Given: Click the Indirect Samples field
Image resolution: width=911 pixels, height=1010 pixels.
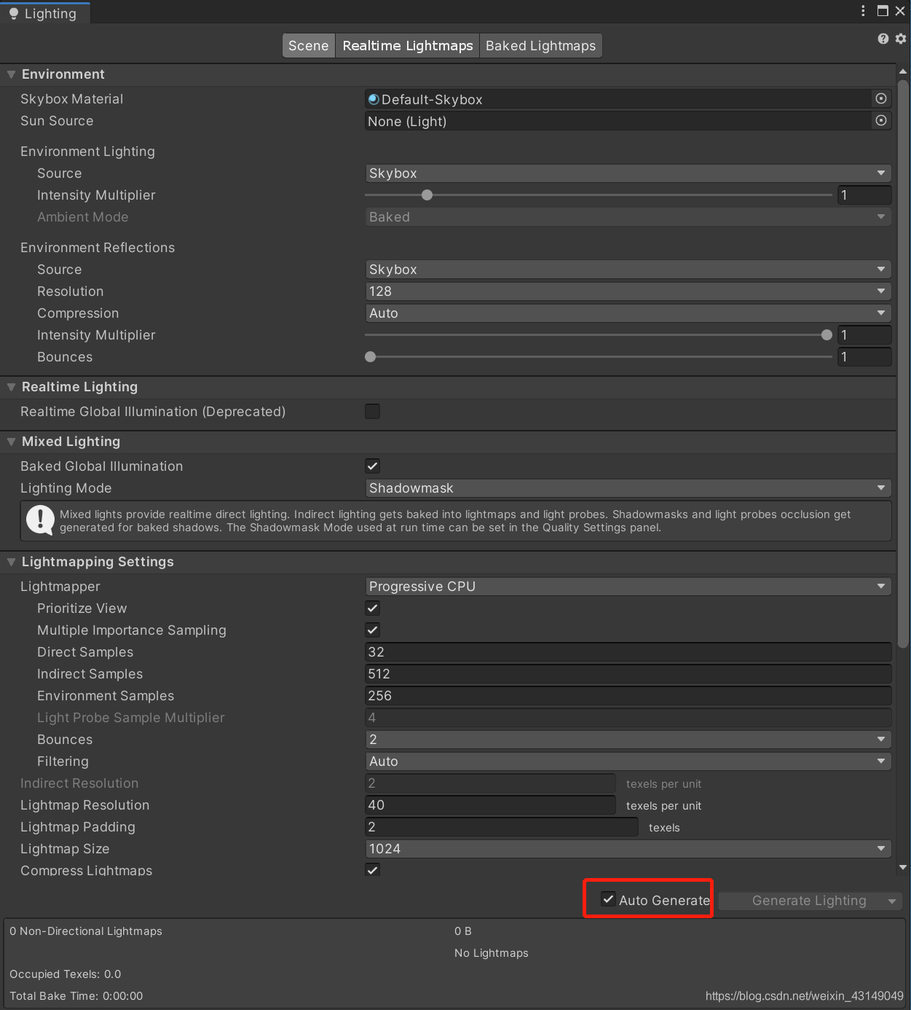Looking at the screenshot, I should pyautogui.click(x=628, y=674).
